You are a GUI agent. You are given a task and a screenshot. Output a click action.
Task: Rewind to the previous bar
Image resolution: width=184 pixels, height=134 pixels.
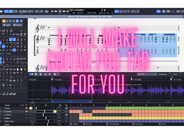click(x=56, y=11)
